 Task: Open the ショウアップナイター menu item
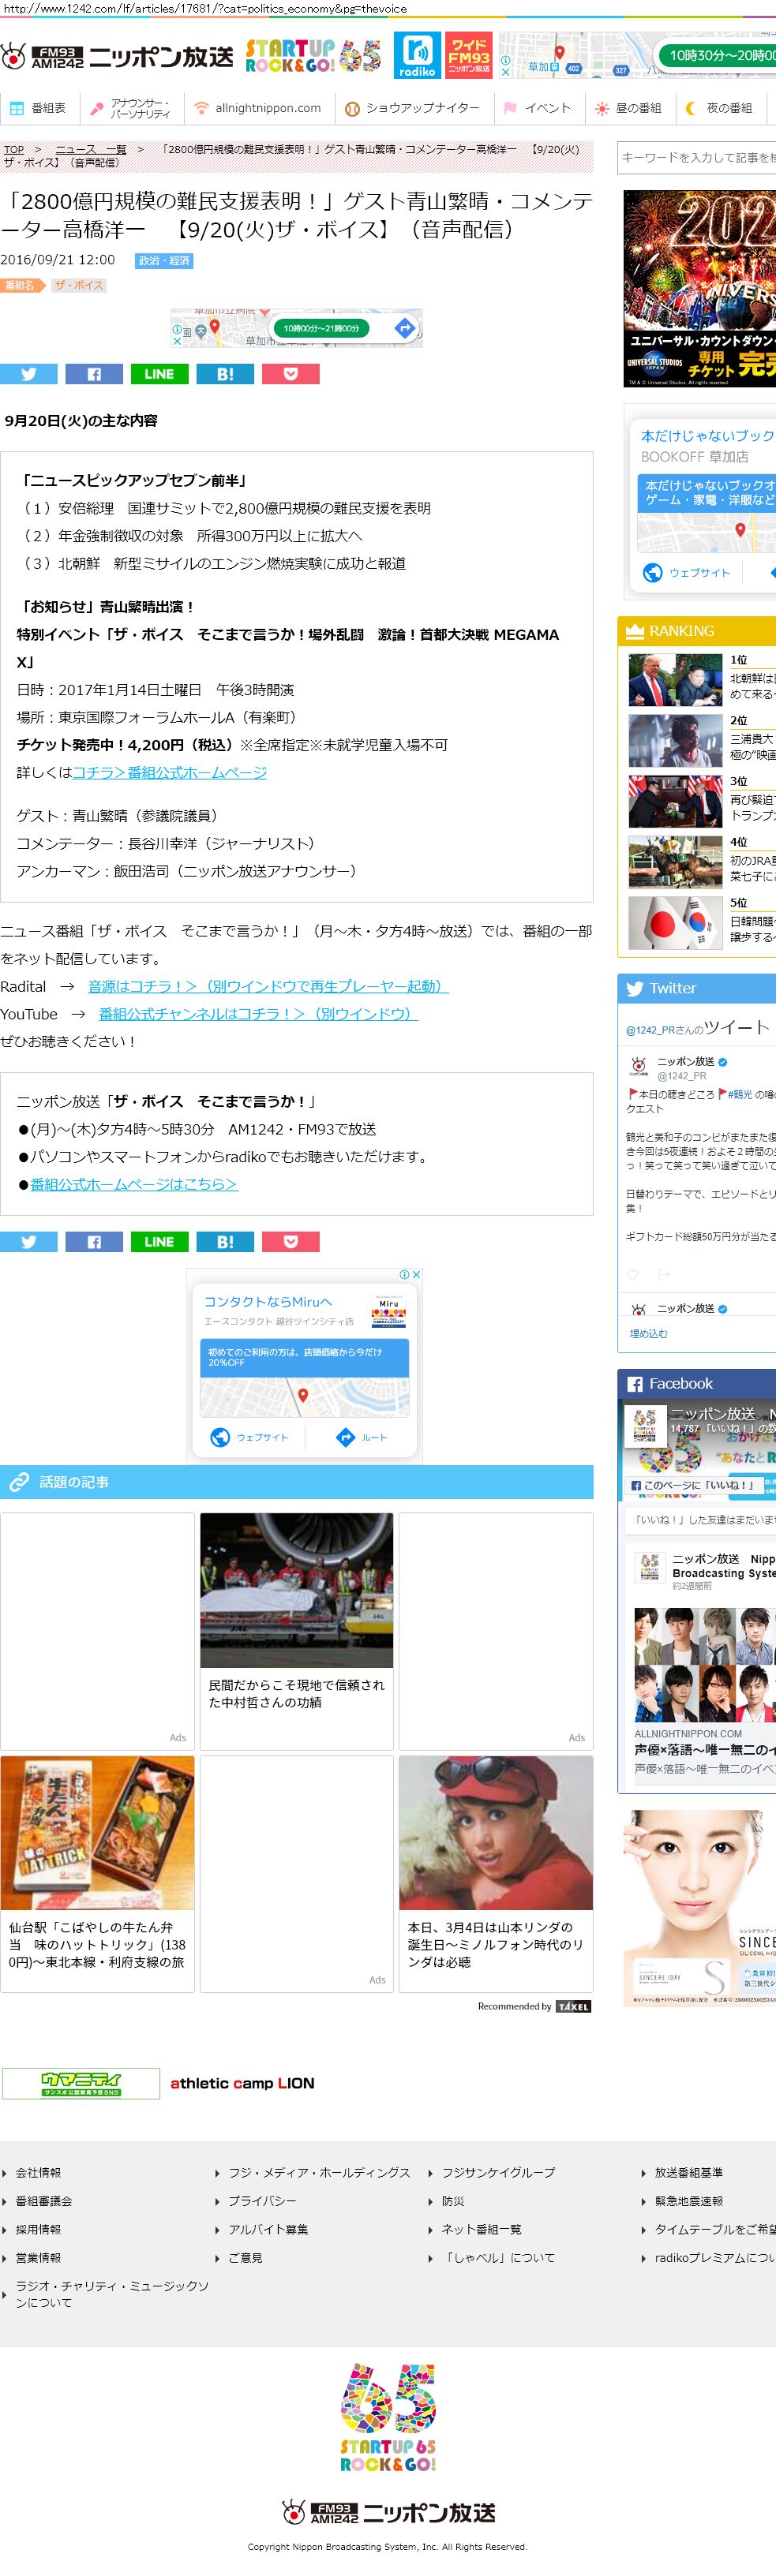point(412,108)
